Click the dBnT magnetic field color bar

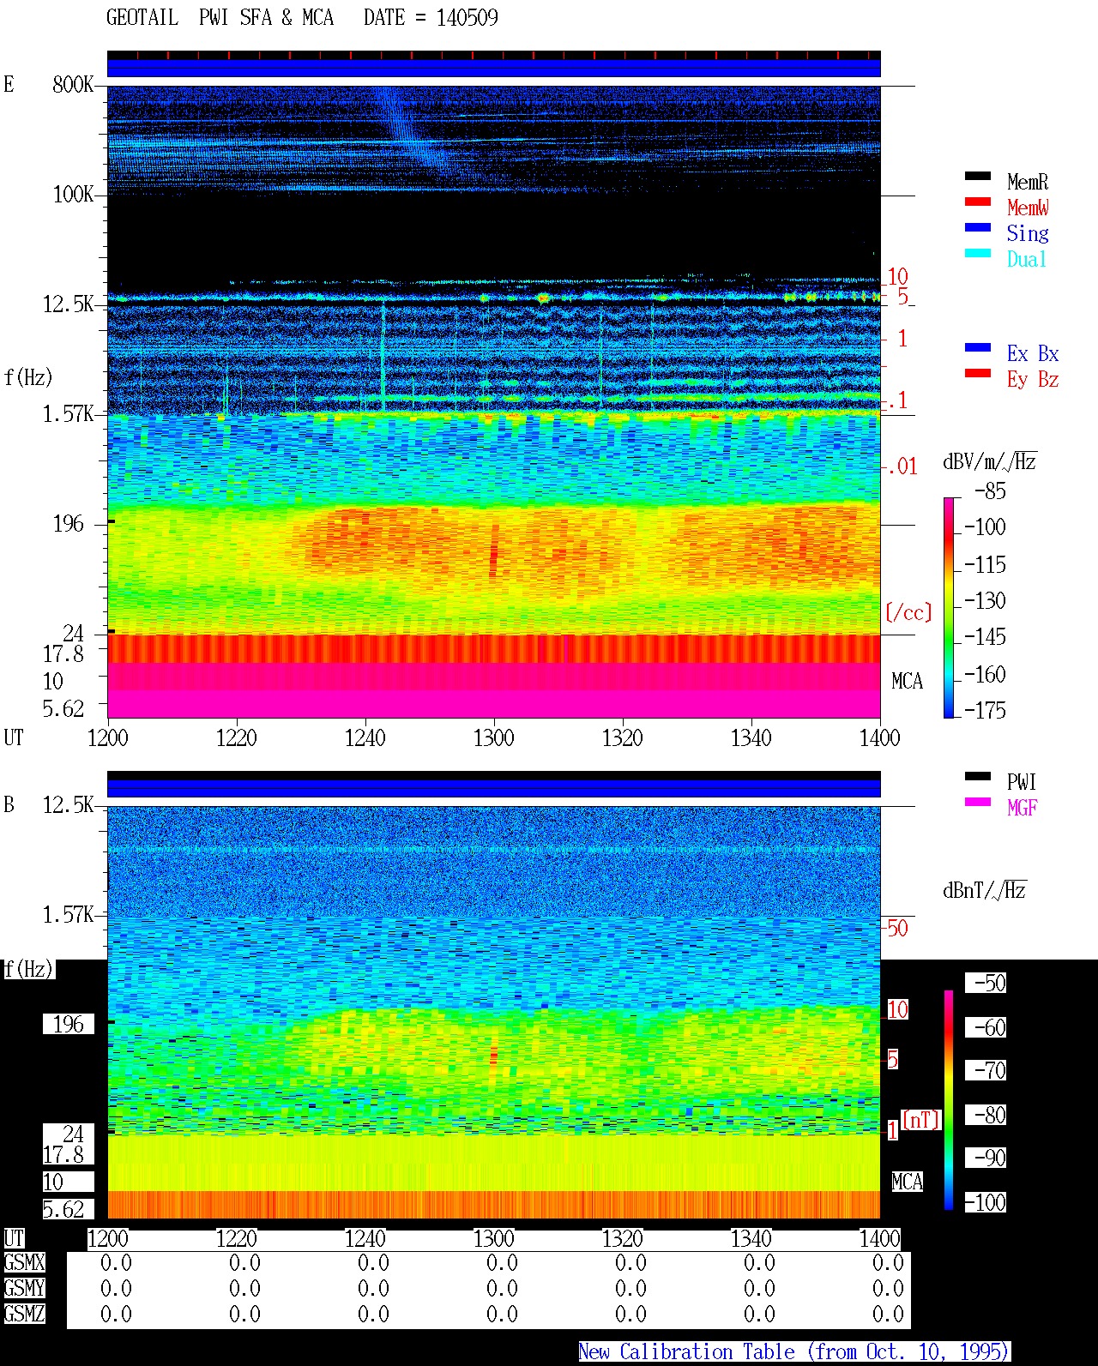[x=949, y=1100]
